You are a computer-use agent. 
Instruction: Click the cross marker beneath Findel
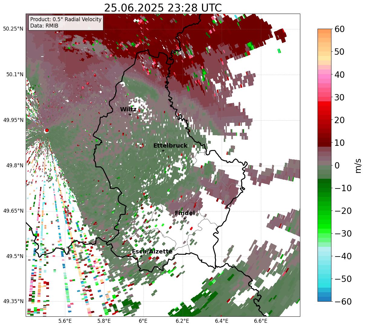pos(184,218)
